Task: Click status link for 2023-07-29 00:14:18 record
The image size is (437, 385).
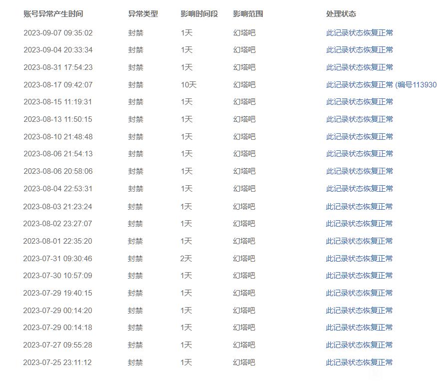Action: coord(360,328)
